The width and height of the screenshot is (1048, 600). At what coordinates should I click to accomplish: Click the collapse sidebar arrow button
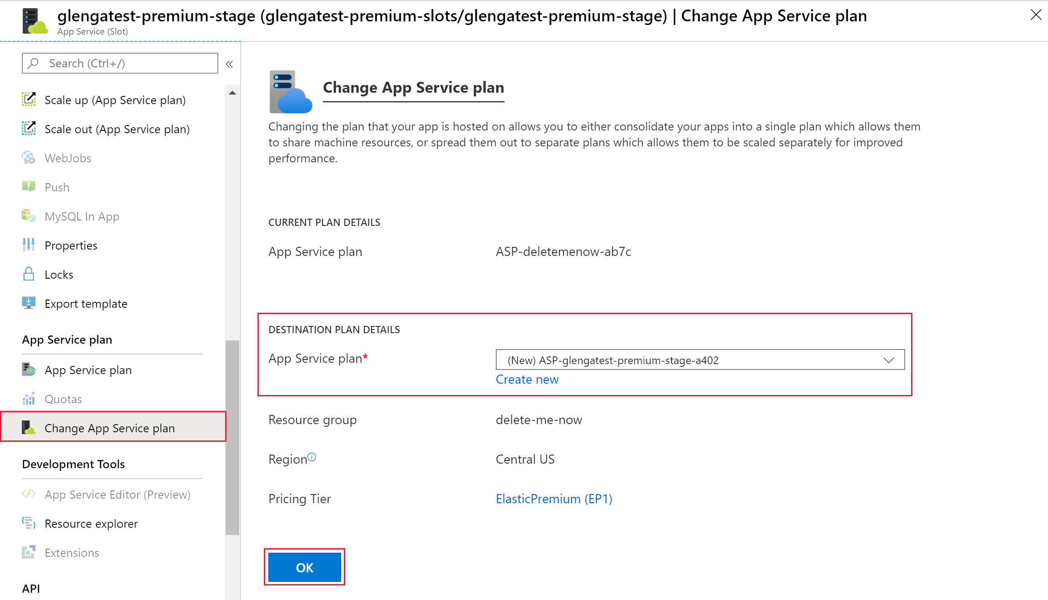[x=229, y=63]
